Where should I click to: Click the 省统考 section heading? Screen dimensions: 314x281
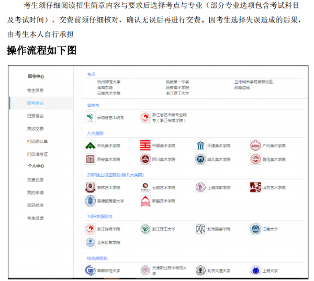[x=93, y=105]
